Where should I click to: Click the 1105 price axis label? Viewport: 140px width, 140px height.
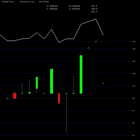134,41
